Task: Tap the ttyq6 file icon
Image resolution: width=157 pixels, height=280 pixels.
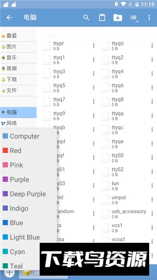Action: tap(105, 87)
